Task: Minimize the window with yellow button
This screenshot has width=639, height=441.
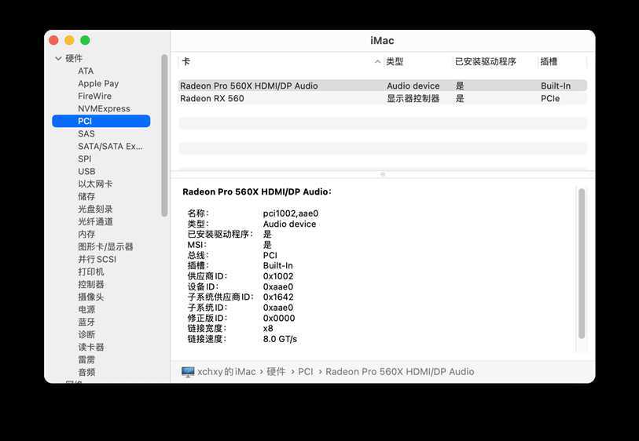Action: pyautogui.click(x=69, y=40)
